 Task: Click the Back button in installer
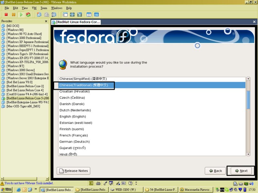click(x=215, y=171)
